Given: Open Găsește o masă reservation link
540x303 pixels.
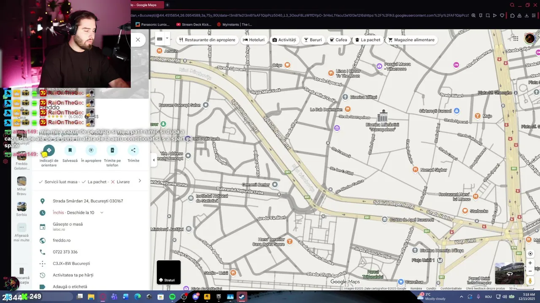Looking at the screenshot, I should pos(67,226).
